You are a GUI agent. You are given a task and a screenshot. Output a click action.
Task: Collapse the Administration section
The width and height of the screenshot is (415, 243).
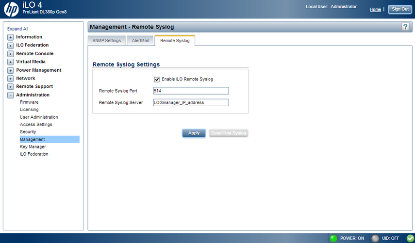click(10, 95)
